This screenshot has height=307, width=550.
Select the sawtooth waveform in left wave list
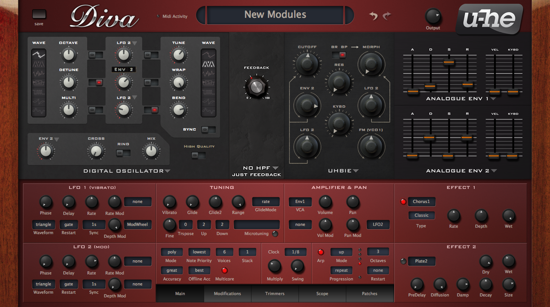[38, 55]
